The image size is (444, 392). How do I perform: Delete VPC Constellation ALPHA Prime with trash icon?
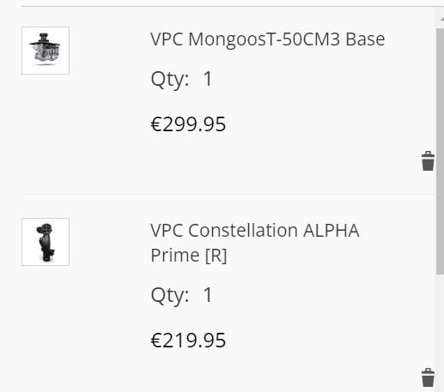coord(428,377)
